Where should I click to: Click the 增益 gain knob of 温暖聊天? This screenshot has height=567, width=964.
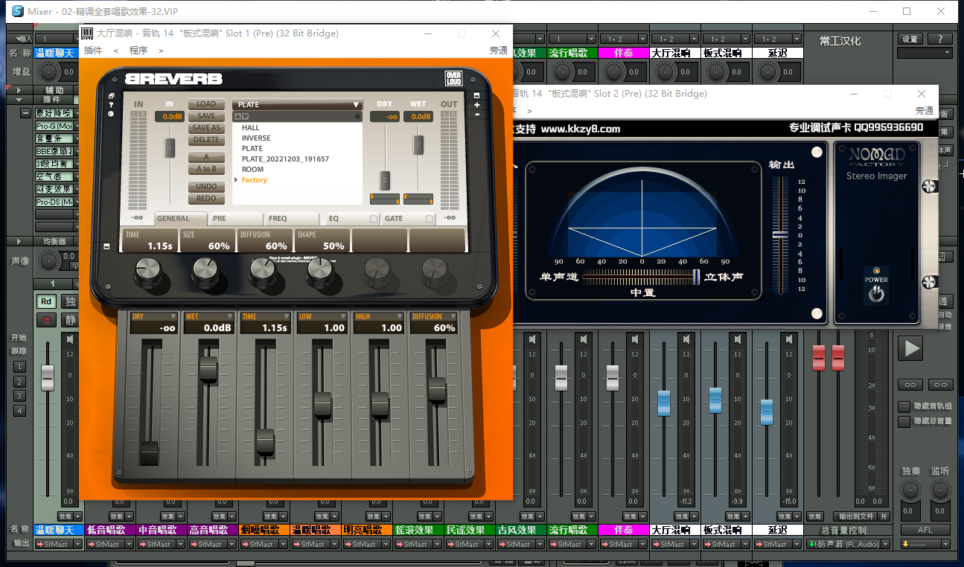[x=48, y=71]
